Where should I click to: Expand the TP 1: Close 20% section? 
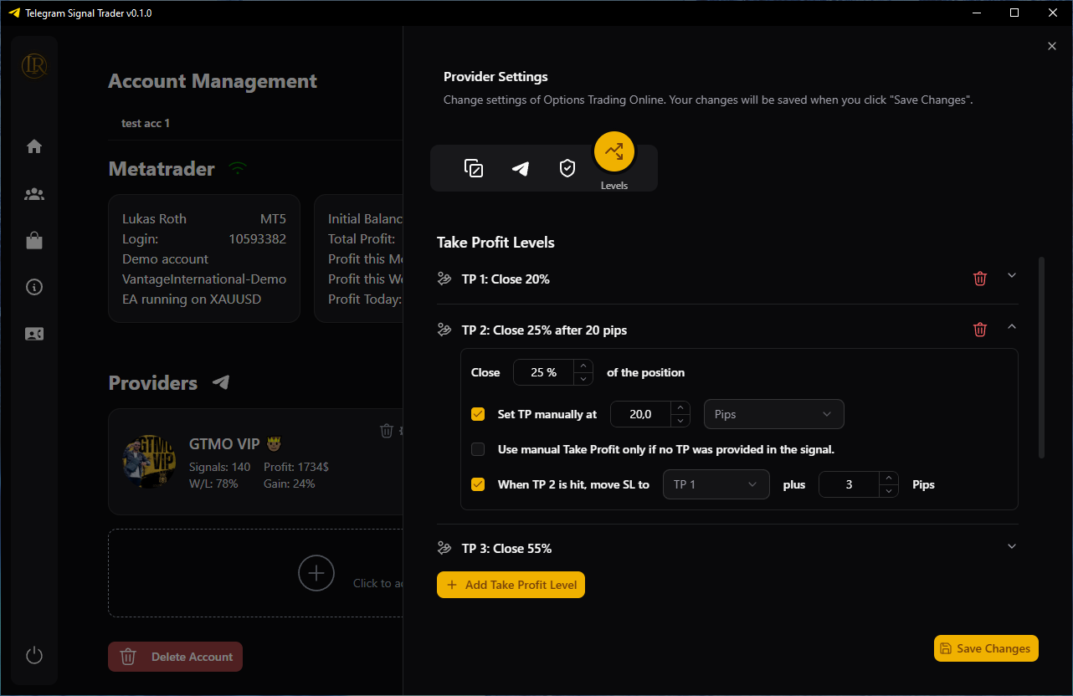pos(1012,275)
